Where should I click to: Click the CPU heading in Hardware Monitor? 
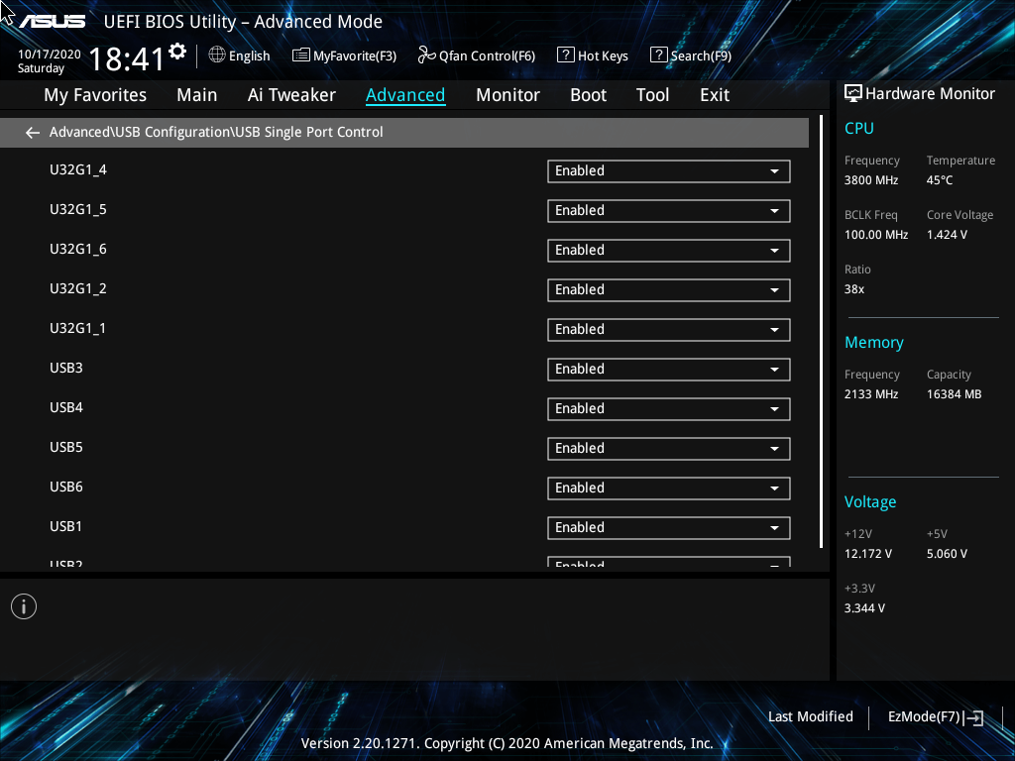pyautogui.click(x=859, y=128)
